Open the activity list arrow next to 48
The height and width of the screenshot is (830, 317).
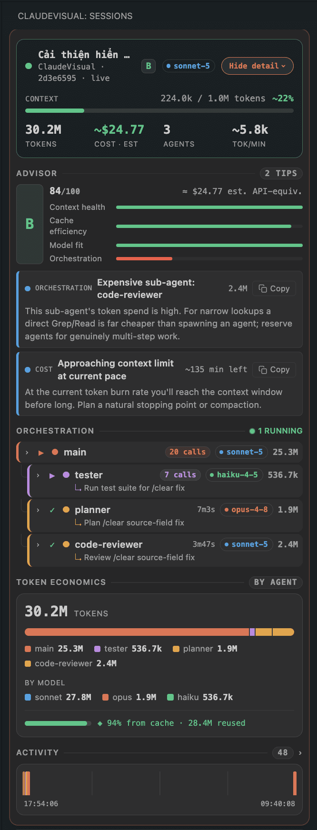tap(300, 753)
